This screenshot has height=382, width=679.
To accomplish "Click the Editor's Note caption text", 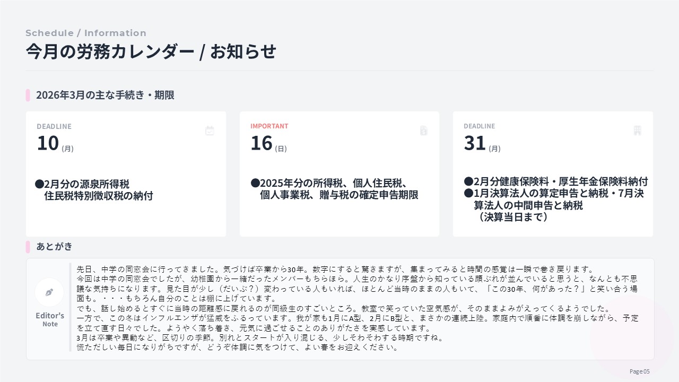I will point(50,319).
